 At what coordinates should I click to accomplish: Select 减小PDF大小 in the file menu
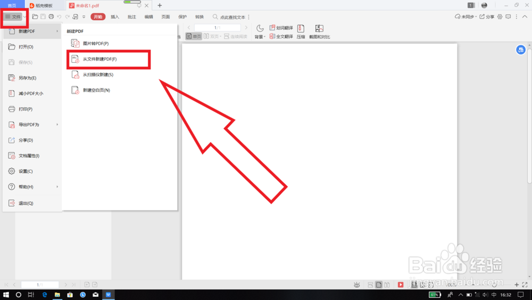click(x=32, y=93)
